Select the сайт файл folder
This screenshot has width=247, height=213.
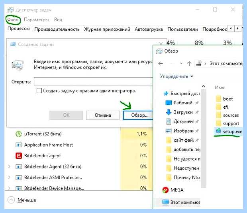click(x=182, y=140)
